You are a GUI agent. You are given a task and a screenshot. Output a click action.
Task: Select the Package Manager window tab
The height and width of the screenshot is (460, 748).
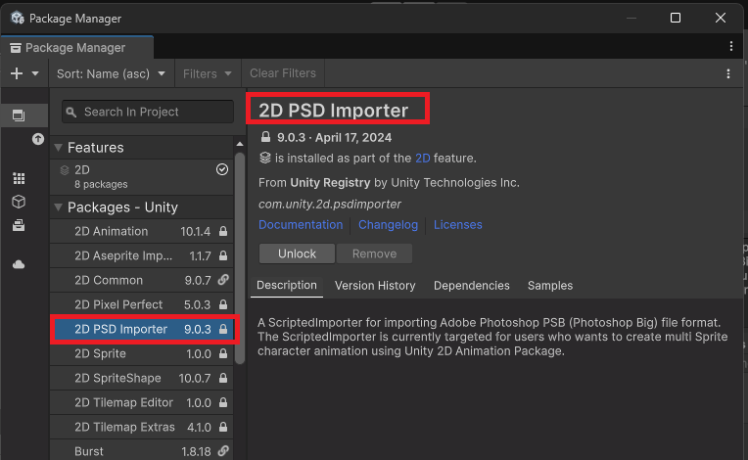tap(76, 48)
